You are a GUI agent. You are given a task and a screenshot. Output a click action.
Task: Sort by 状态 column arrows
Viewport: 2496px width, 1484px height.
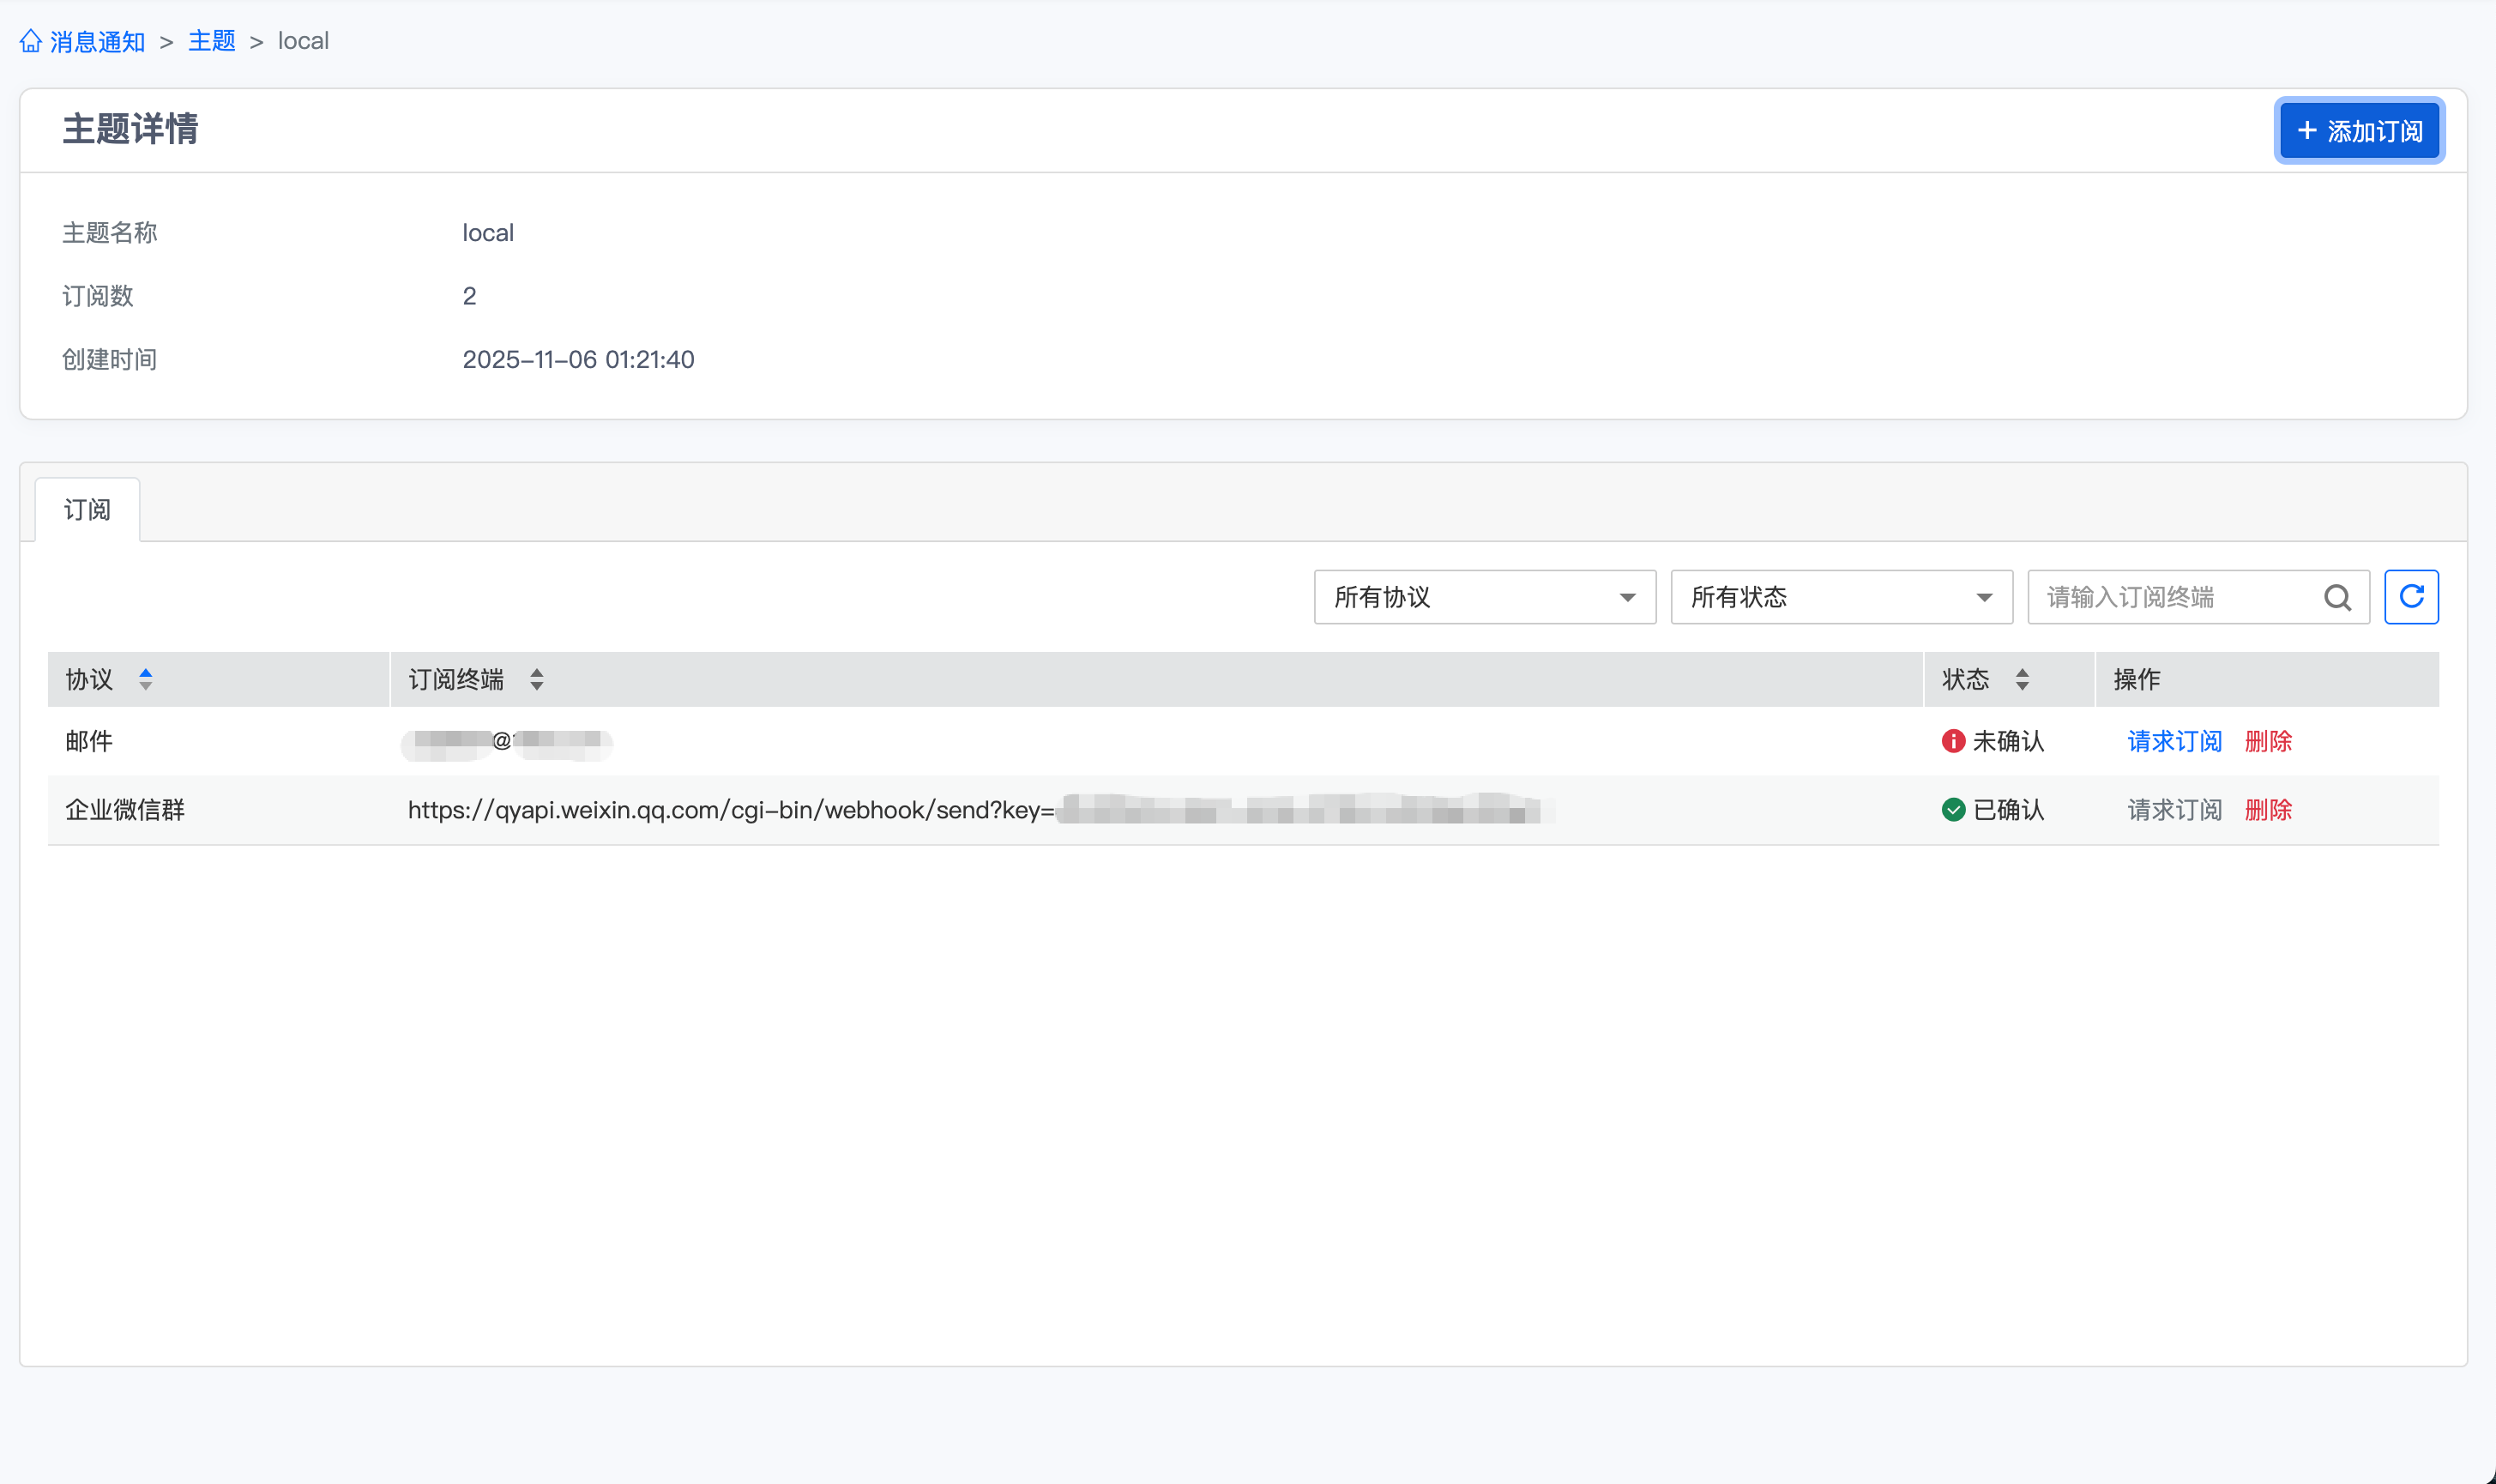click(2023, 680)
